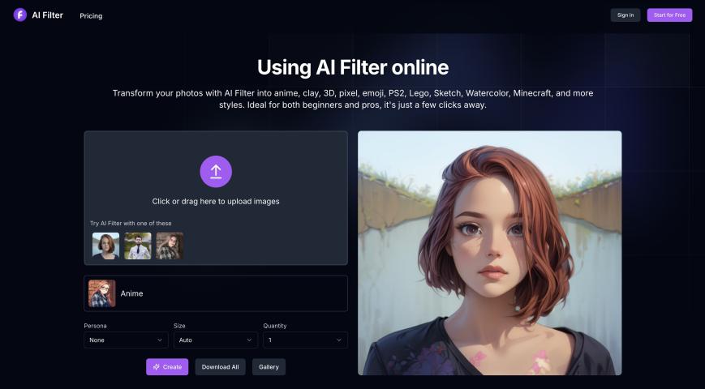Click the "Click or drag here" upload text
This screenshot has height=389, width=705.
[x=216, y=201]
